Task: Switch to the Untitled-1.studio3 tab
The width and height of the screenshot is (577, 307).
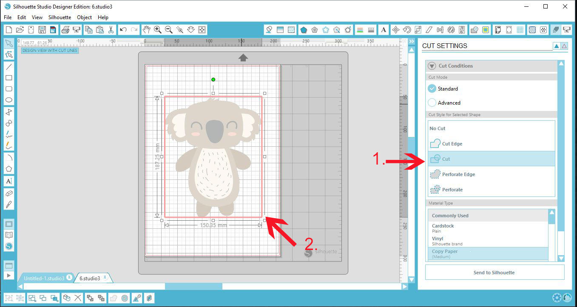Action: [44, 278]
